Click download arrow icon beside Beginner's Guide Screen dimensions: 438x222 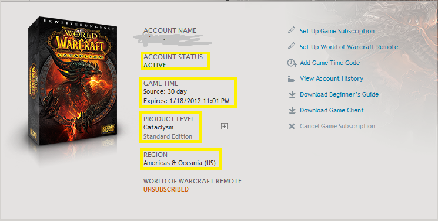(292, 94)
